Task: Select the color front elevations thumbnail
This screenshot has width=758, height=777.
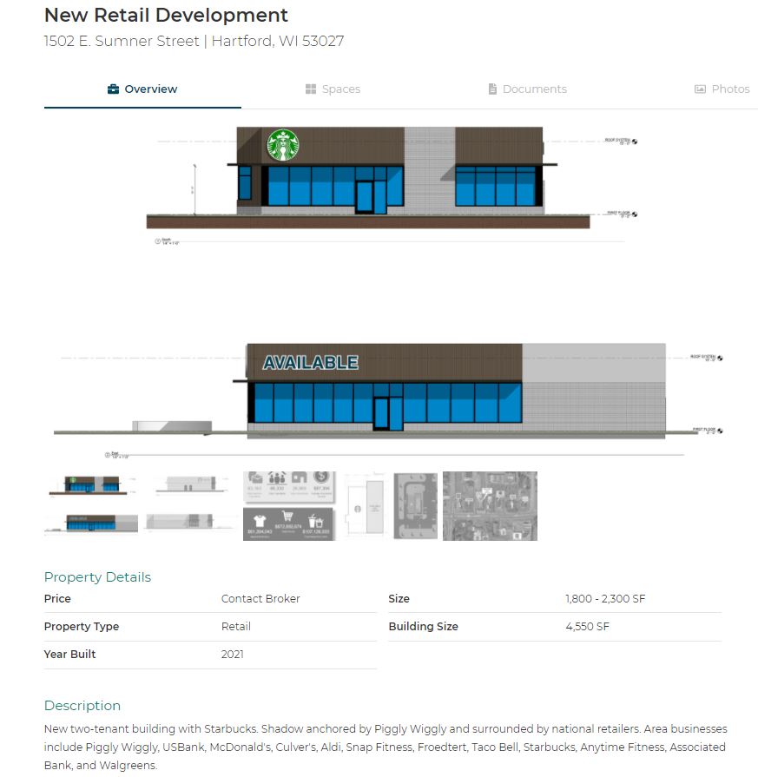Action: [x=91, y=505]
